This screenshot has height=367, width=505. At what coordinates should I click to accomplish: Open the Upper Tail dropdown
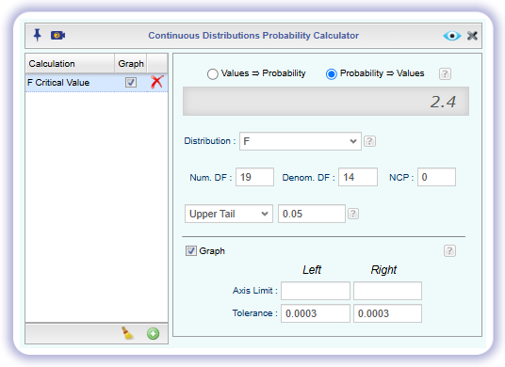229,214
